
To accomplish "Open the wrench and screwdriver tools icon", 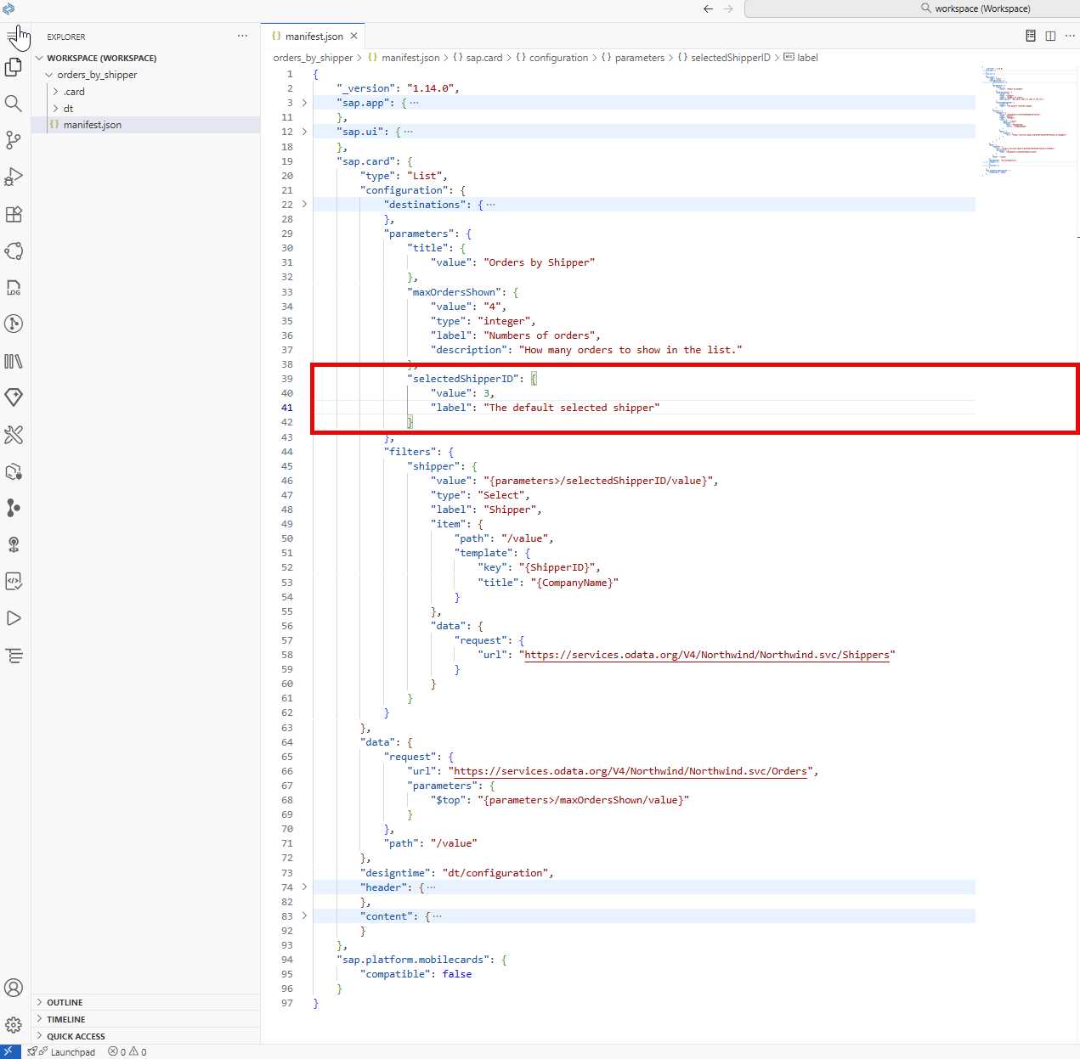I will point(14,435).
